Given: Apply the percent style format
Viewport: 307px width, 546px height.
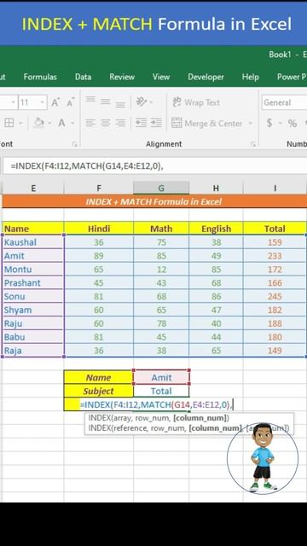Looking at the screenshot, I should [293, 123].
